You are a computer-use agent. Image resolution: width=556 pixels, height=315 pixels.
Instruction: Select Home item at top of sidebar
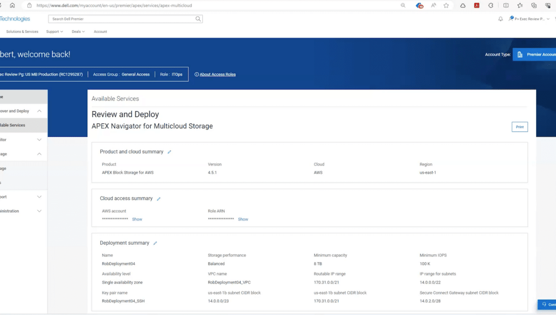pyautogui.click(x=23, y=97)
